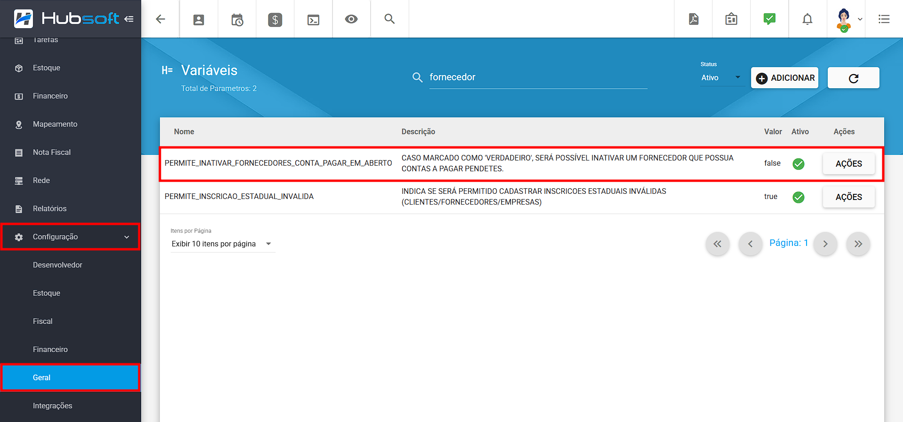The width and height of the screenshot is (903, 422).
Task: Go to the last page
Action: (858, 244)
